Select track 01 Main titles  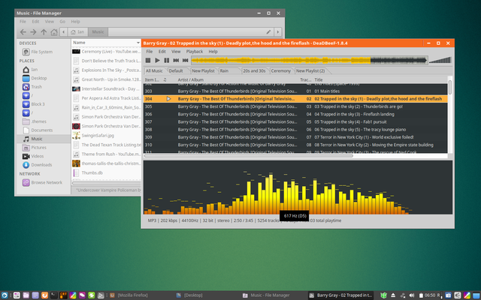coord(295,91)
